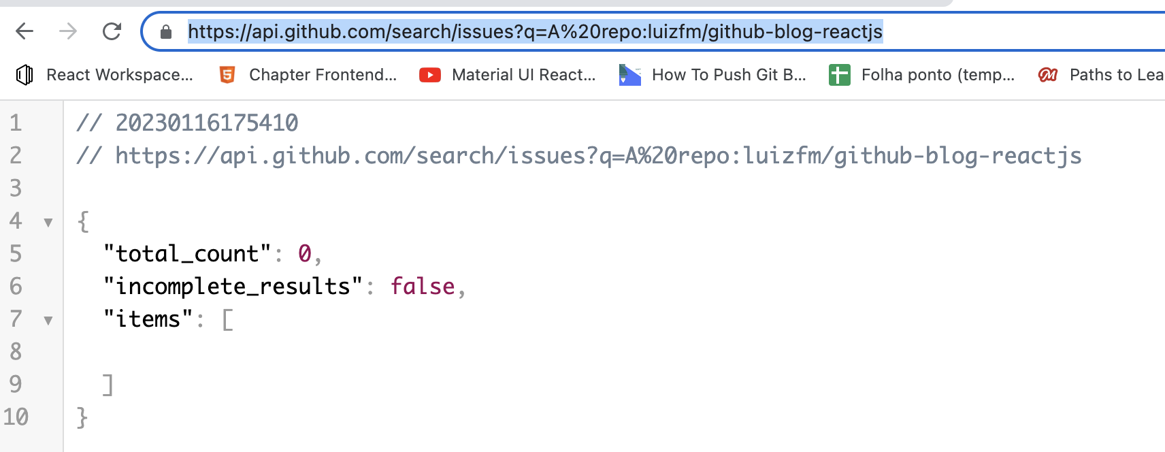1165x452 pixels.
Task: Click the YouTube icon on Material UI React bookmark
Action: (429, 75)
